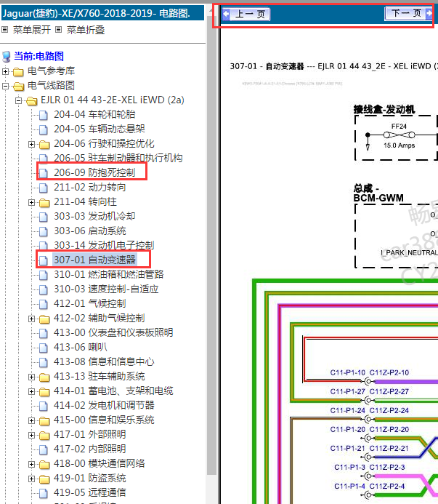The width and height of the screenshot is (438, 504).
Task: Go to previous page with 上一页 button
Action: [x=246, y=14]
